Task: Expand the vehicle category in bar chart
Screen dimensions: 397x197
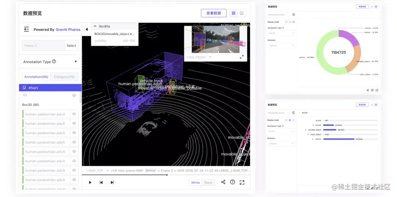Action: 313,139
